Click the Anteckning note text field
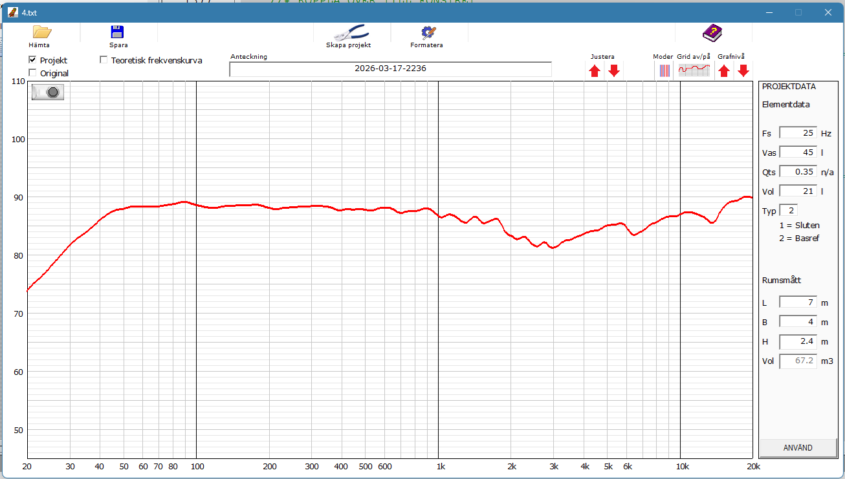The height and width of the screenshot is (479, 845). pyautogui.click(x=390, y=69)
